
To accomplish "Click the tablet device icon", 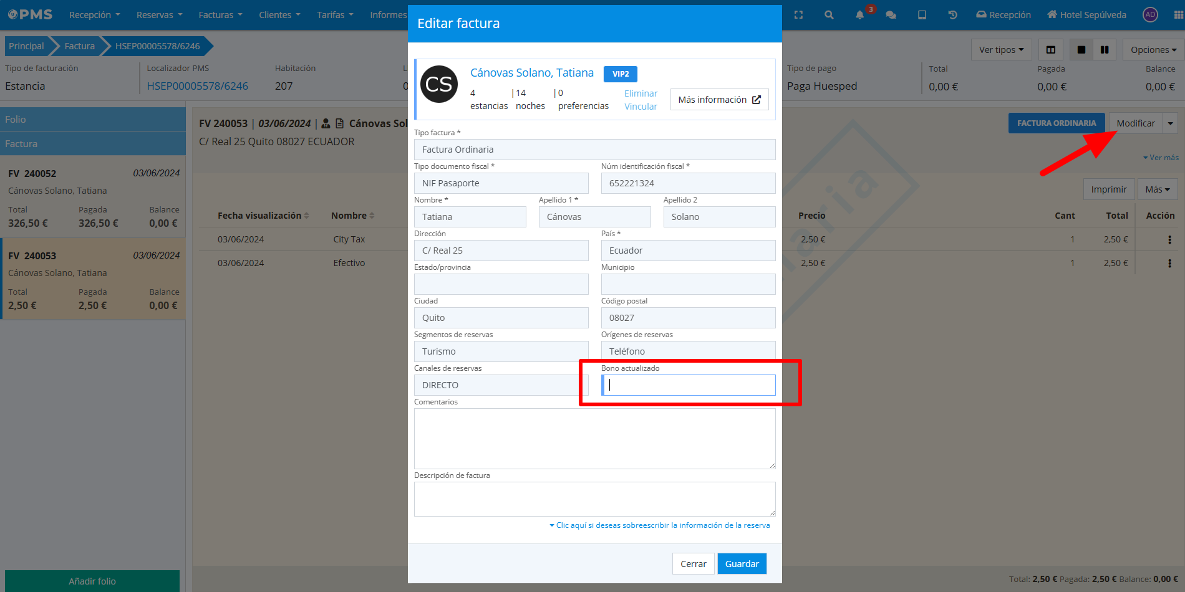I will pyautogui.click(x=922, y=15).
